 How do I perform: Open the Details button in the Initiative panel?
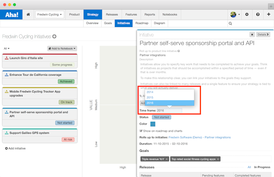pyautogui.click(x=263, y=35)
